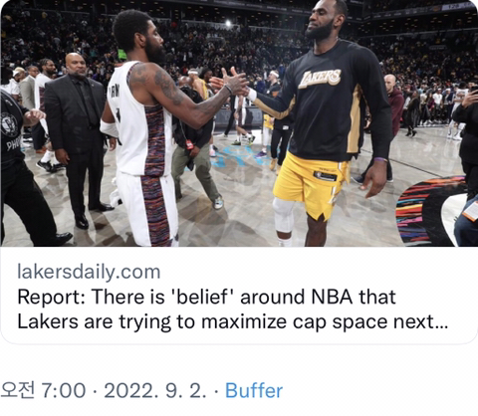478x416 pixels.
Task: Click the bearded face of Lakers player
Action: pos(320,23)
